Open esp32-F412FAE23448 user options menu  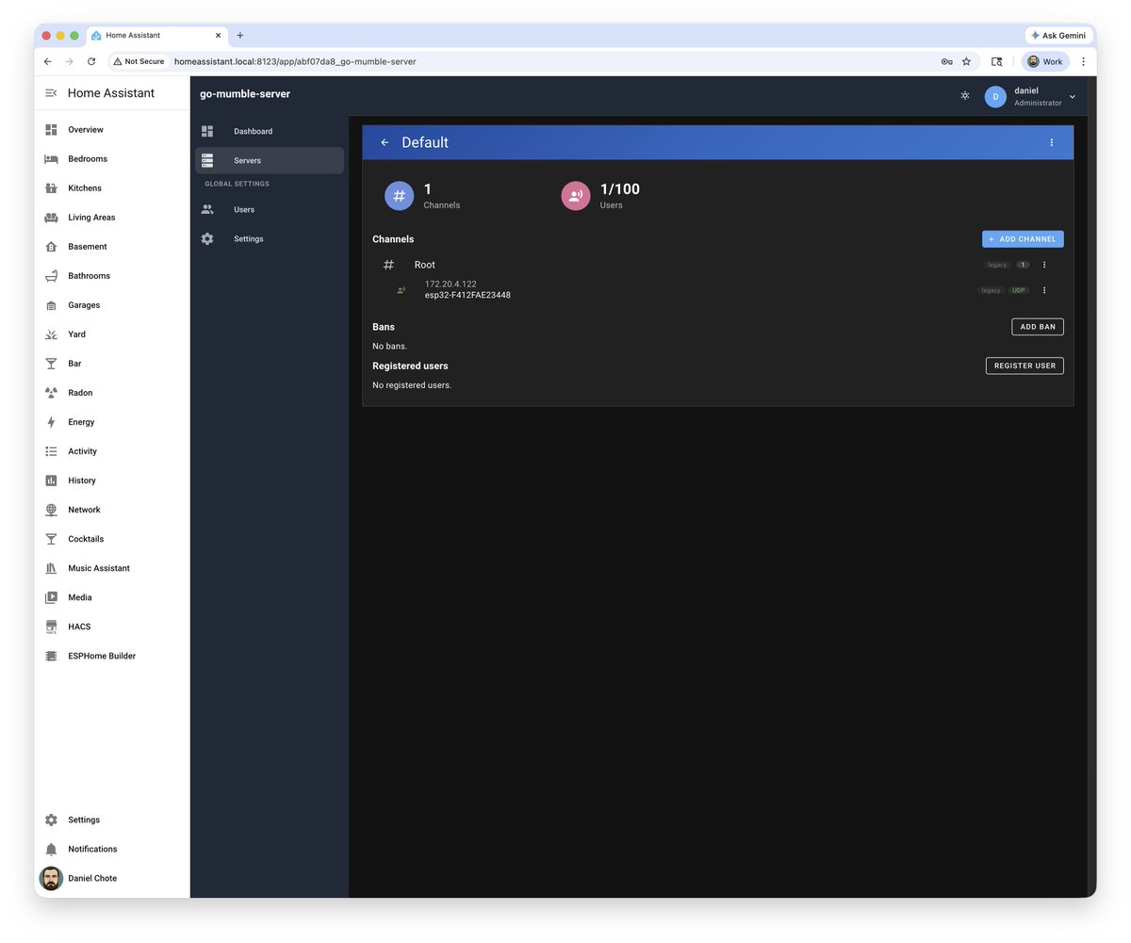(x=1044, y=290)
